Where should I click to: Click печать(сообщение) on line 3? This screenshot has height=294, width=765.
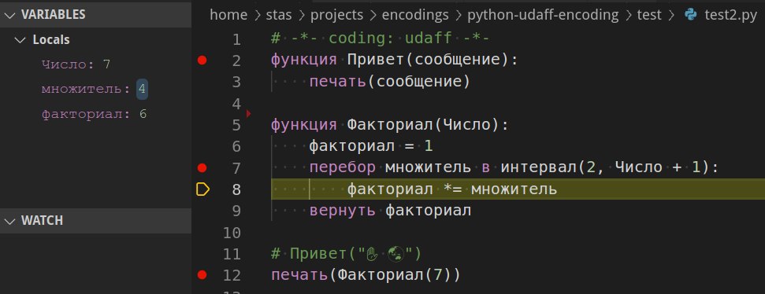tap(390, 82)
